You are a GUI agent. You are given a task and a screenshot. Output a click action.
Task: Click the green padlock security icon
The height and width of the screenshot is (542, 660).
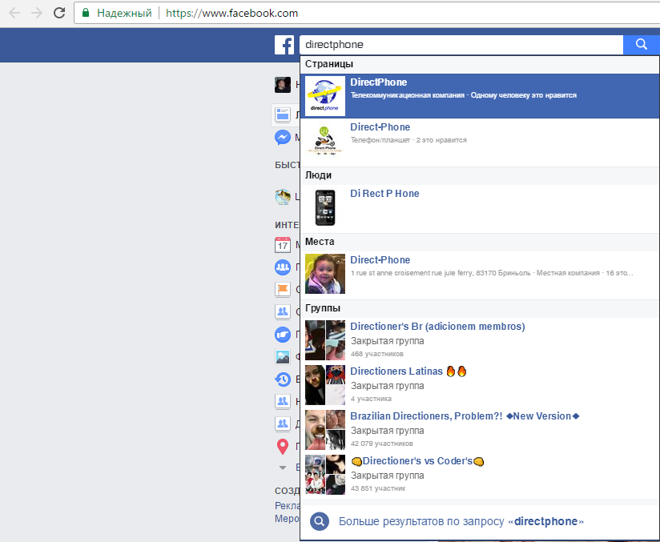coord(86,13)
